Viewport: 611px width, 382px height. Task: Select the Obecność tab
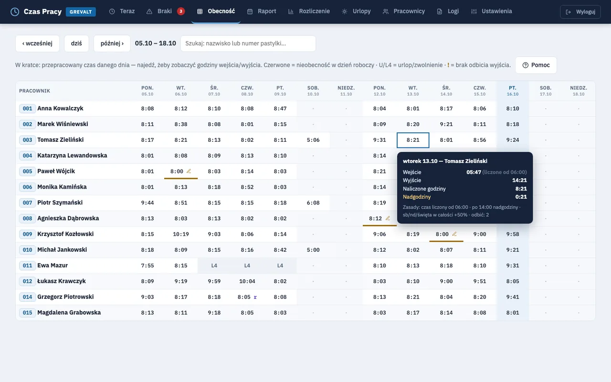[x=216, y=11]
